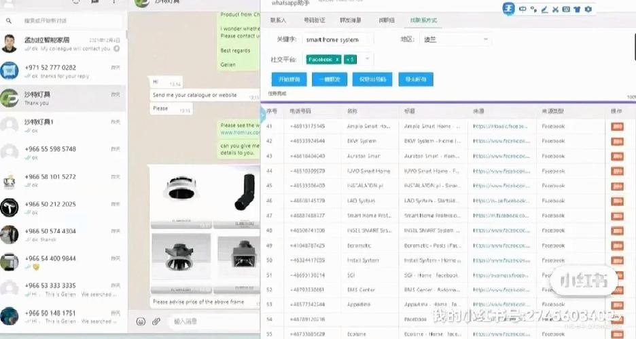Click the Sogou pen handwriting icon
The width and height of the screenshot is (636, 339).
click(544, 9)
